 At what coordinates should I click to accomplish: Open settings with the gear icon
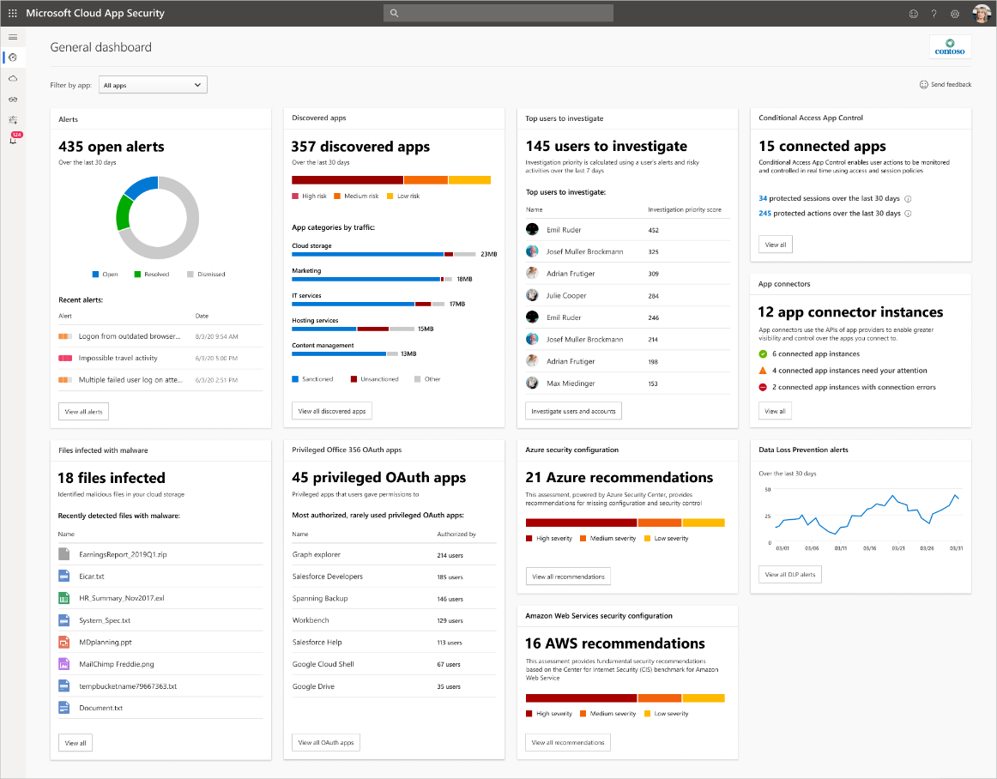click(955, 13)
